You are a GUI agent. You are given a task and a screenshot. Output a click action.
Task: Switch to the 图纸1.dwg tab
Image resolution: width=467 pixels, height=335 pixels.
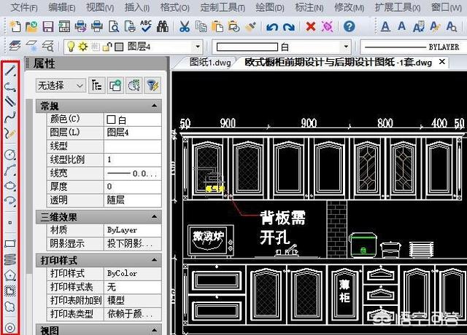pyautogui.click(x=210, y=63)
